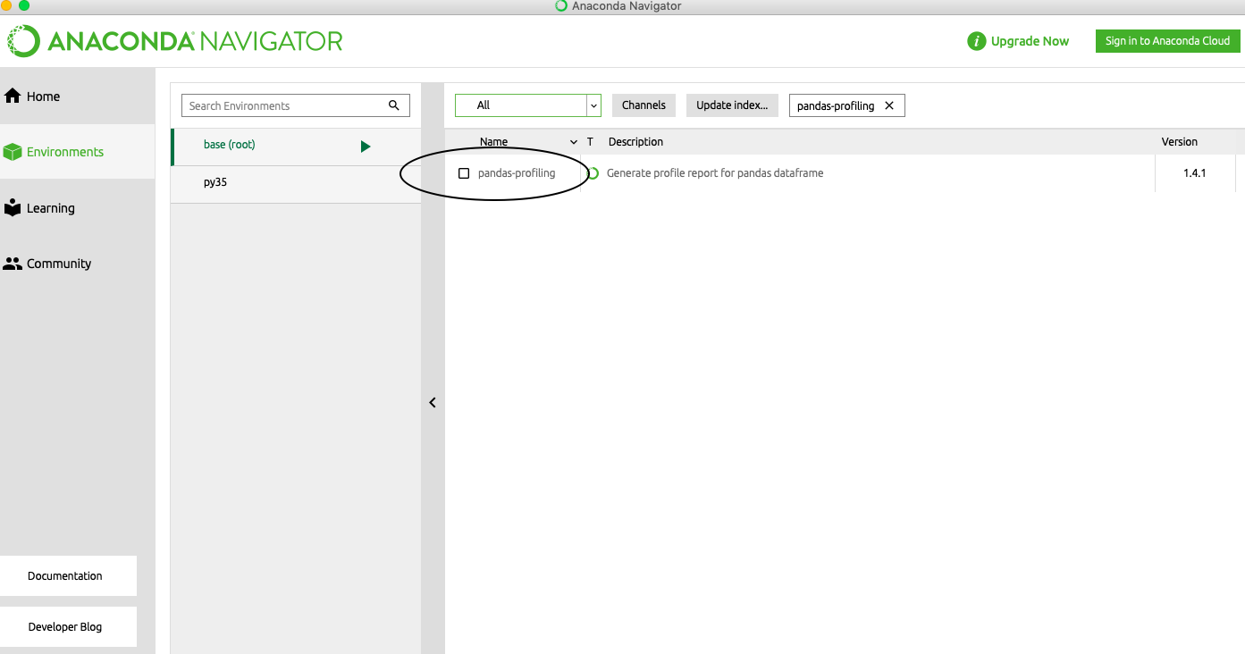Click the green circle type icon for pandas-profiling

pos(593,173)
